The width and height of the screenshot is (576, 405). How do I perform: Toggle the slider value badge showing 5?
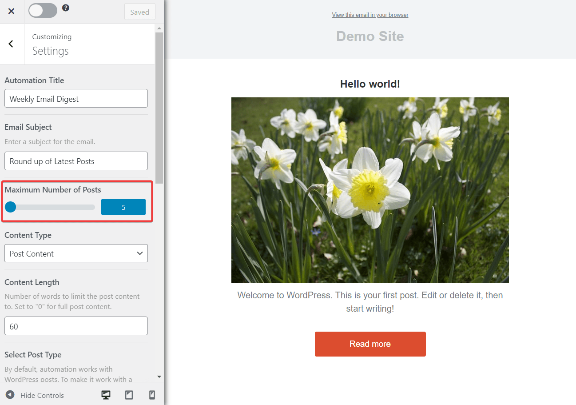(x=123, y=207)
